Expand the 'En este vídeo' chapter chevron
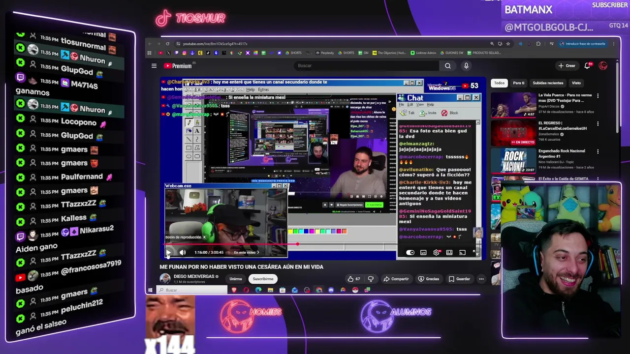630x354 pixels. point(258,253)
